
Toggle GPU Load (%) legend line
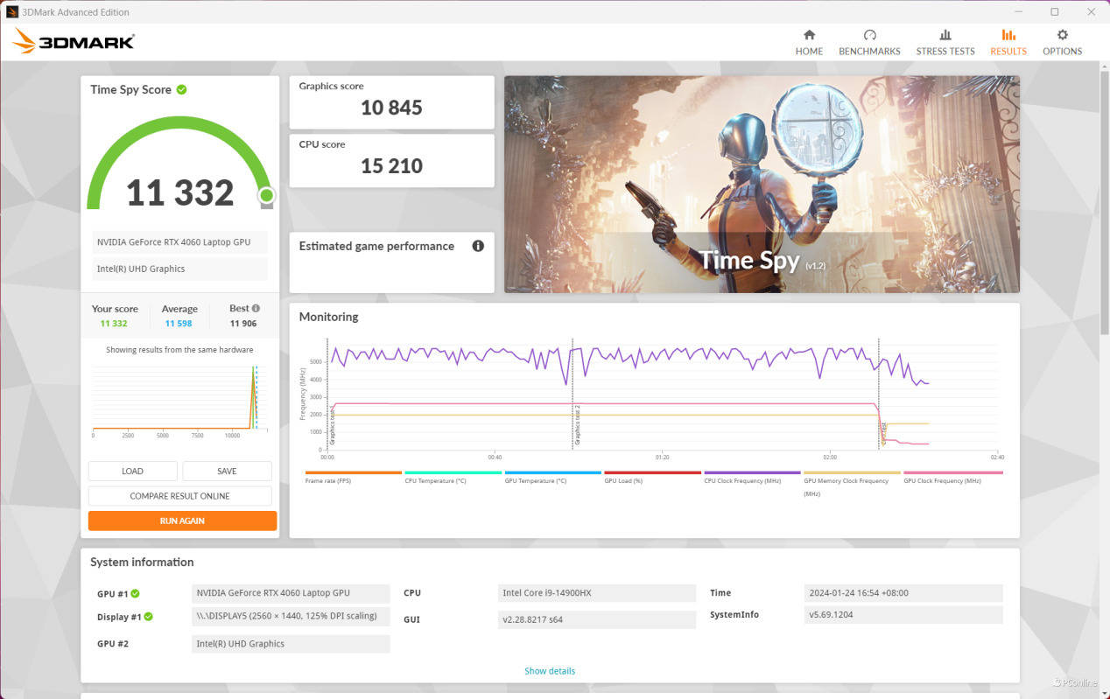coord(652,477)
